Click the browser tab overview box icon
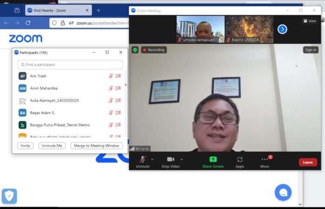 click(x=17, y=10)
